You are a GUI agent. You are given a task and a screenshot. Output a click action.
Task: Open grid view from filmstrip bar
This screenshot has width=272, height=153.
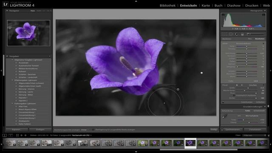(17, 135)
